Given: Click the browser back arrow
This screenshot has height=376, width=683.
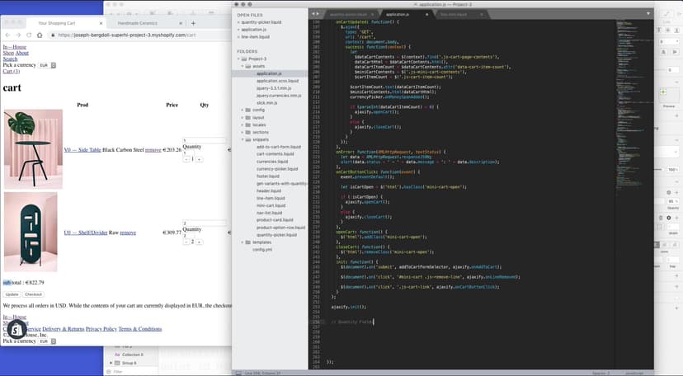Looking at the screenshot, I should tap(7, 35).
